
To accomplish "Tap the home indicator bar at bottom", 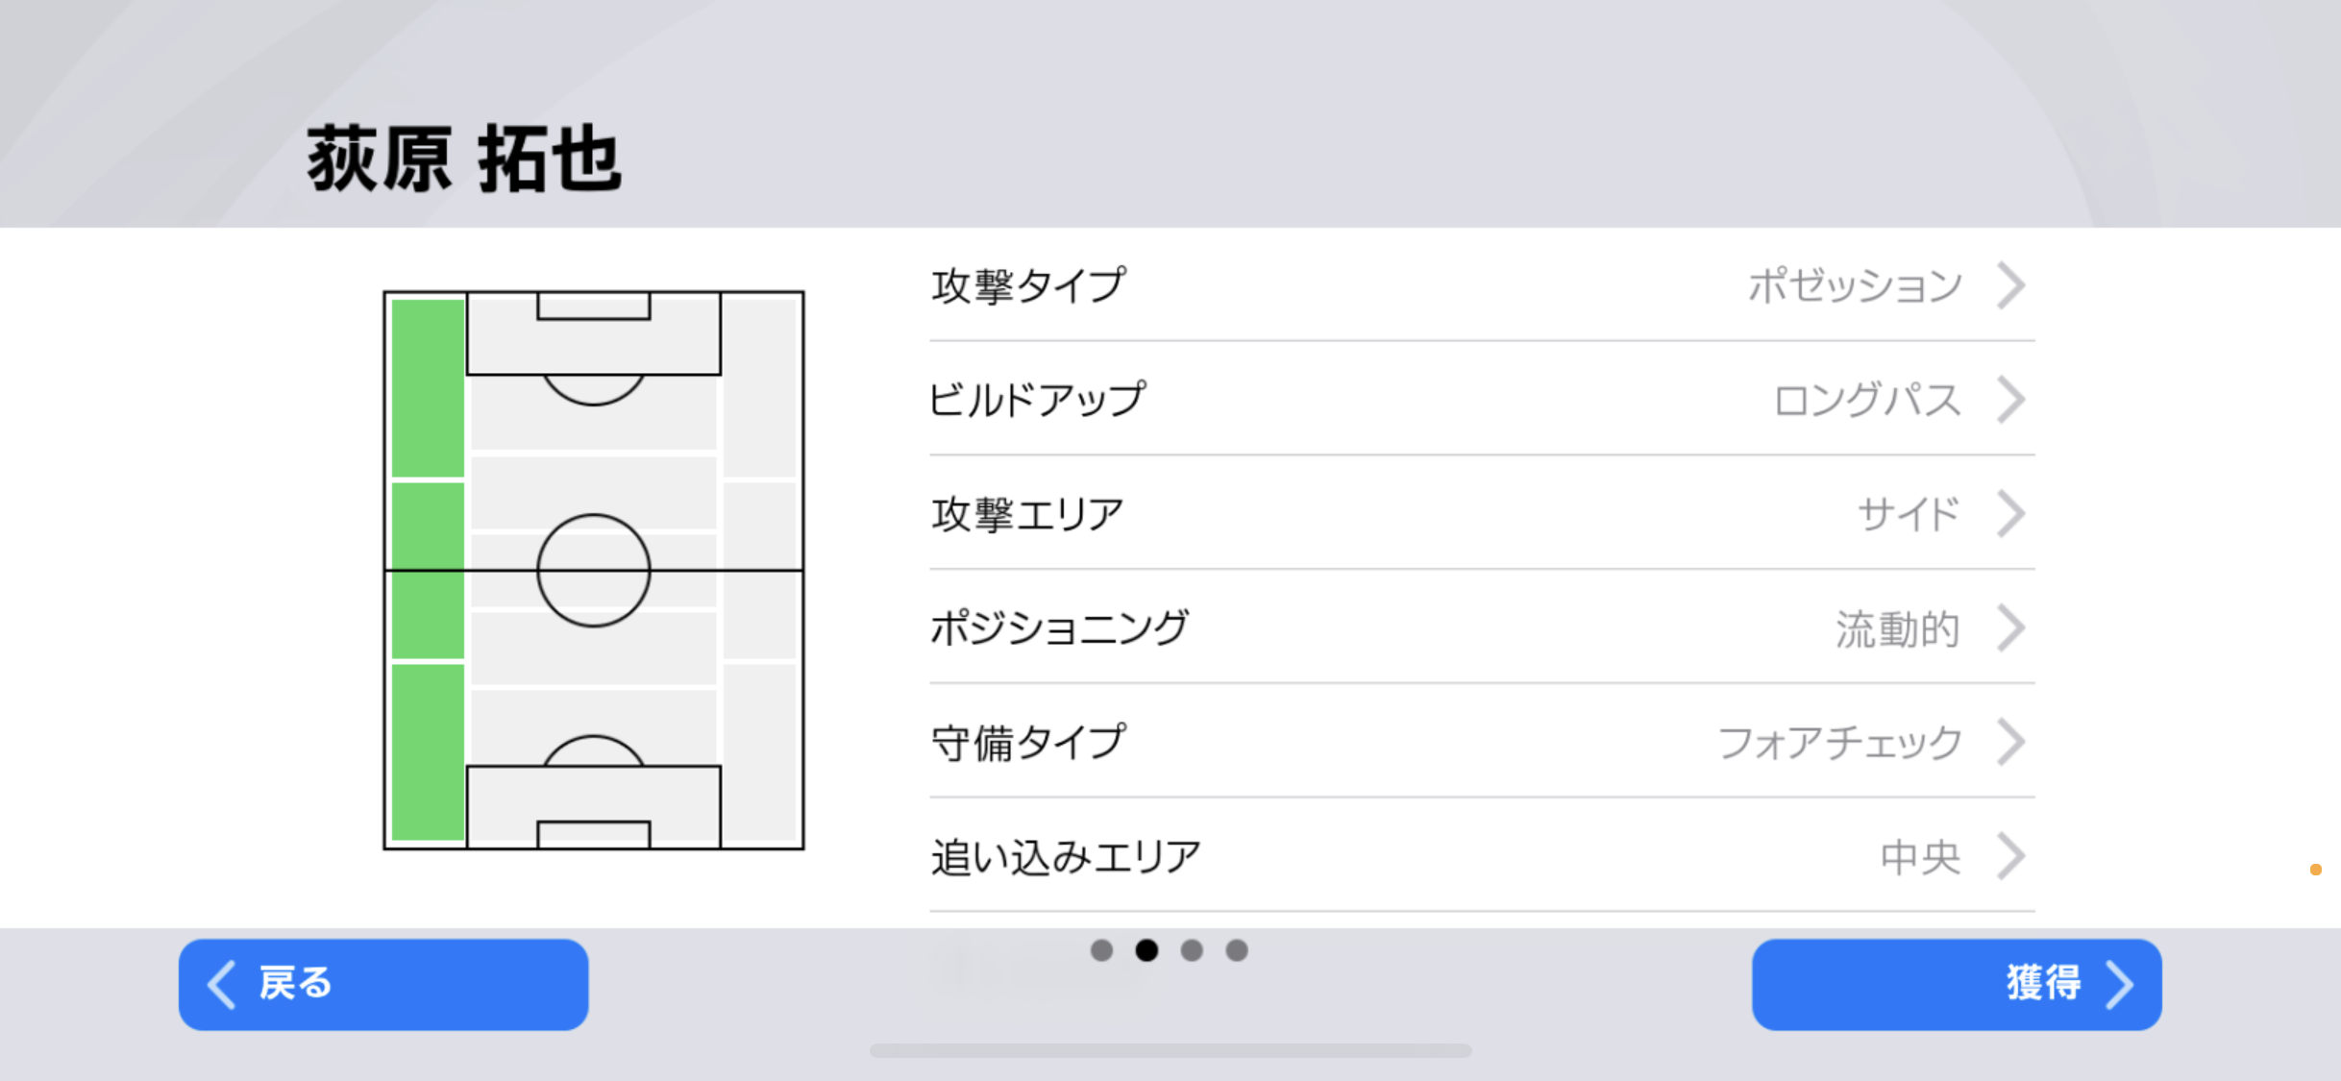I will [1170, 1050].
